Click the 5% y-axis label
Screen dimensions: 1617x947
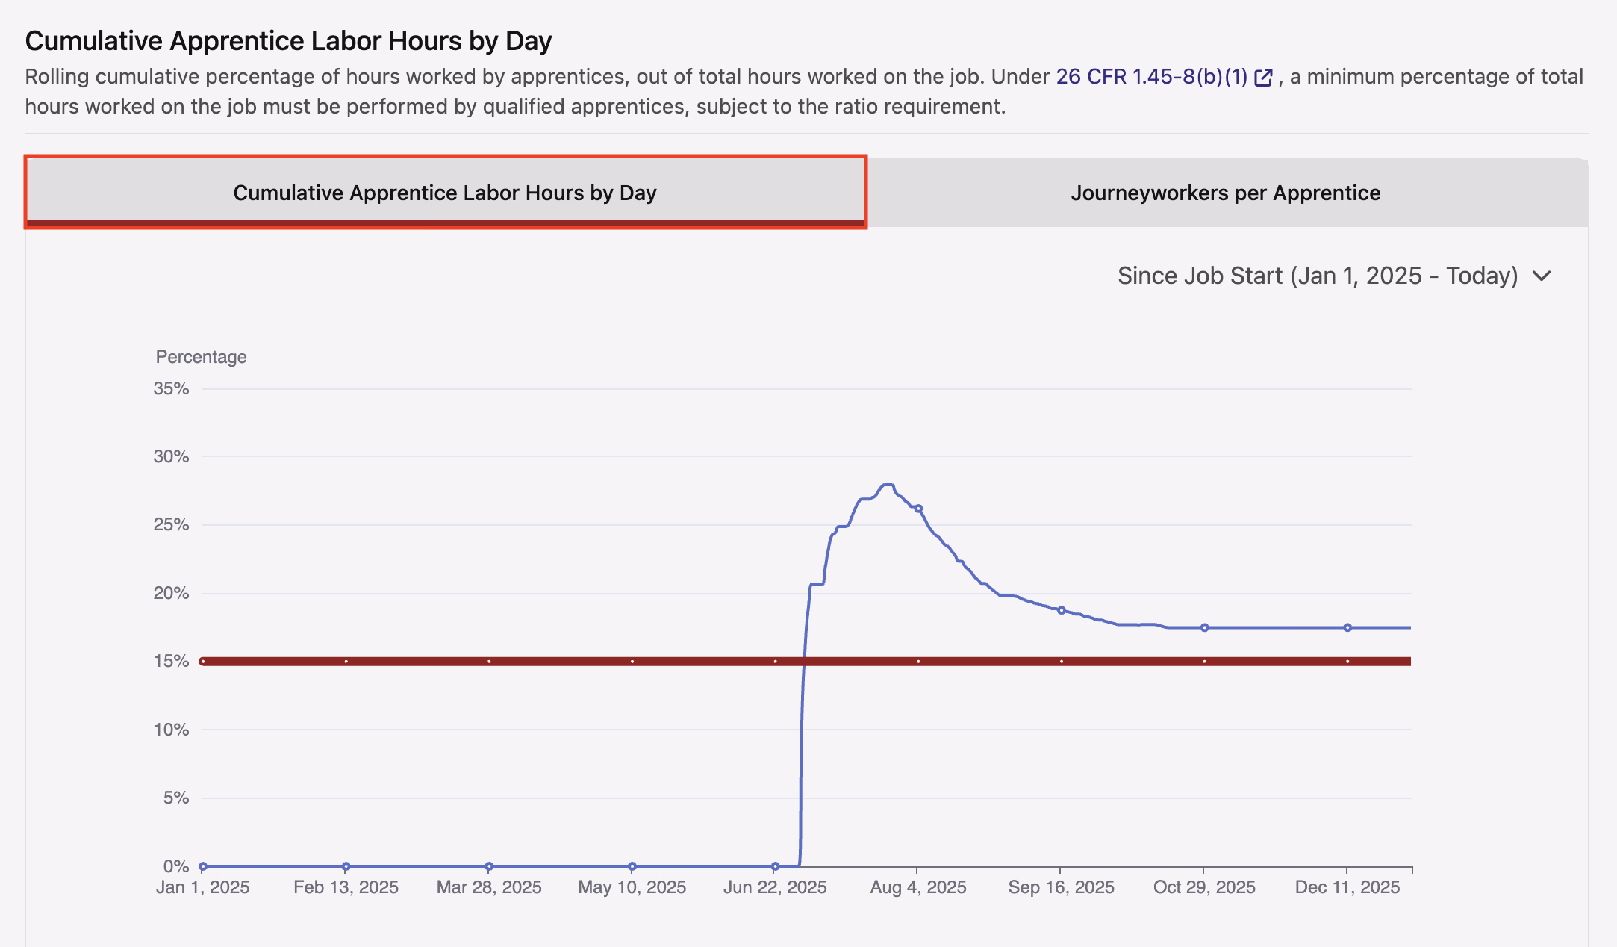point(176,798)
